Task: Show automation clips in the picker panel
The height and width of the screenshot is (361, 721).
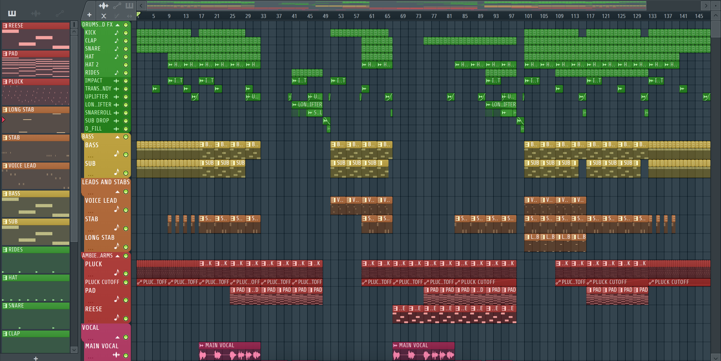Action: point(60,13)
